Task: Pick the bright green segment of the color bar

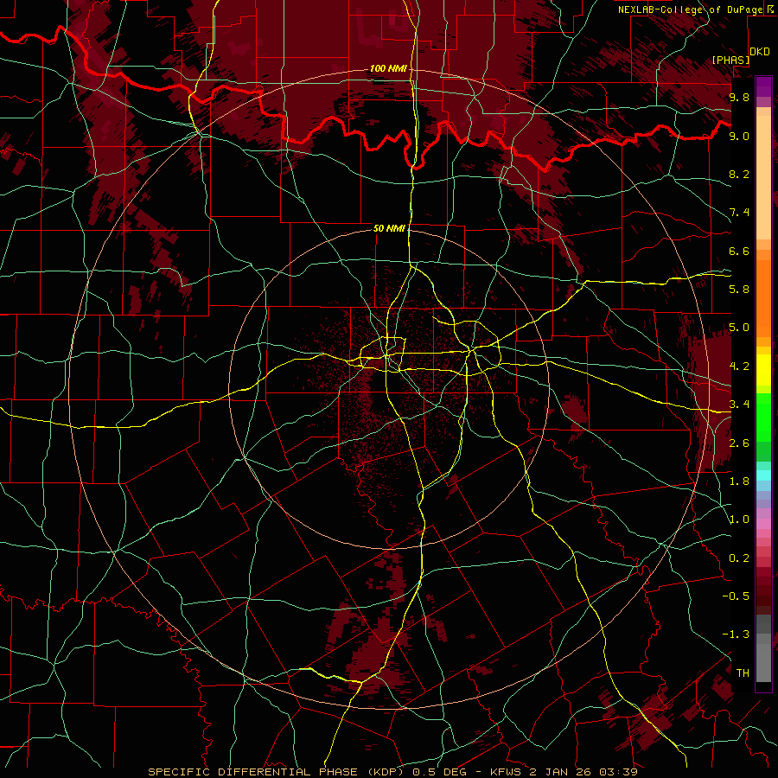Action: click(763, 417)
